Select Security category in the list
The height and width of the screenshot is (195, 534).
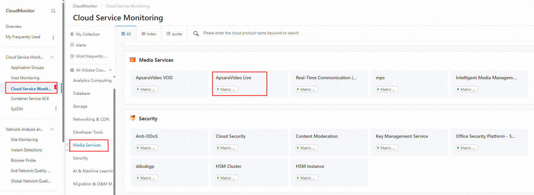pyautogui.click(x=80, y=158)
